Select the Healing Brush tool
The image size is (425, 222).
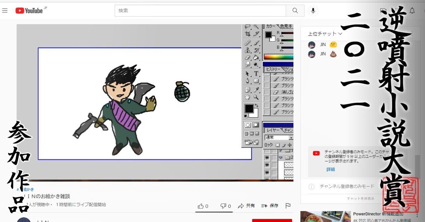point(248,43)
